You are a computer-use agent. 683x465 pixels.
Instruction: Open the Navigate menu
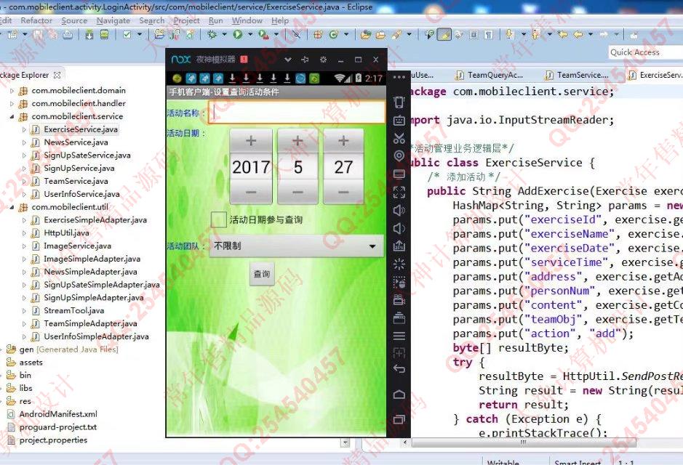pyautogui.click(x=113, y=20)
